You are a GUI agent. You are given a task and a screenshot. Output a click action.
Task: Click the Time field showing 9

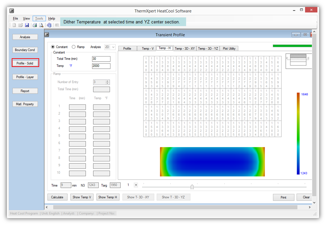pos(66,185)
